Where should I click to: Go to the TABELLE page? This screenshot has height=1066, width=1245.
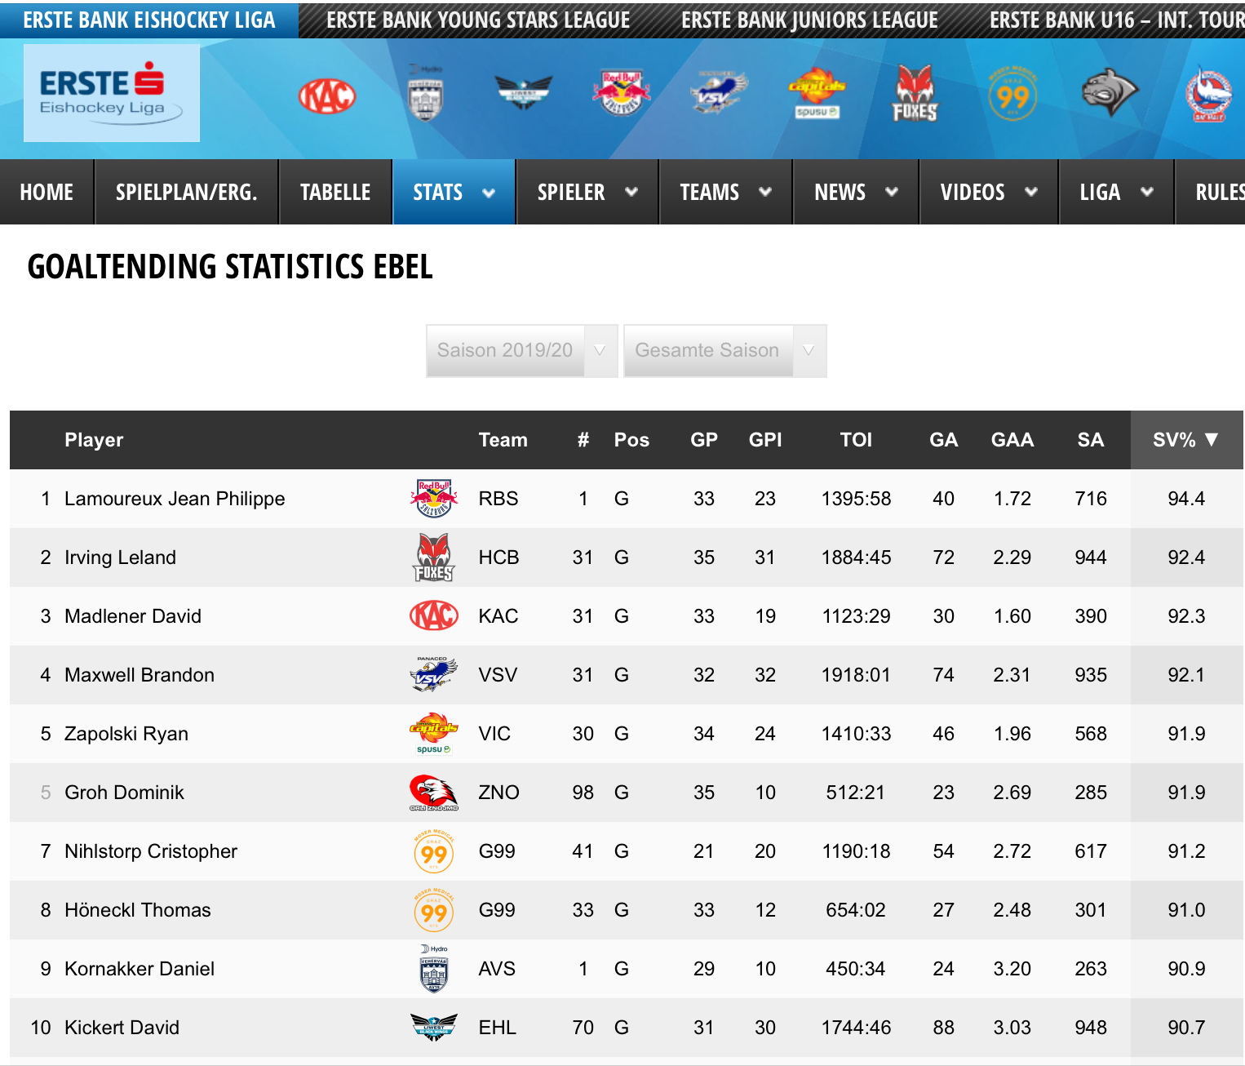335,193
